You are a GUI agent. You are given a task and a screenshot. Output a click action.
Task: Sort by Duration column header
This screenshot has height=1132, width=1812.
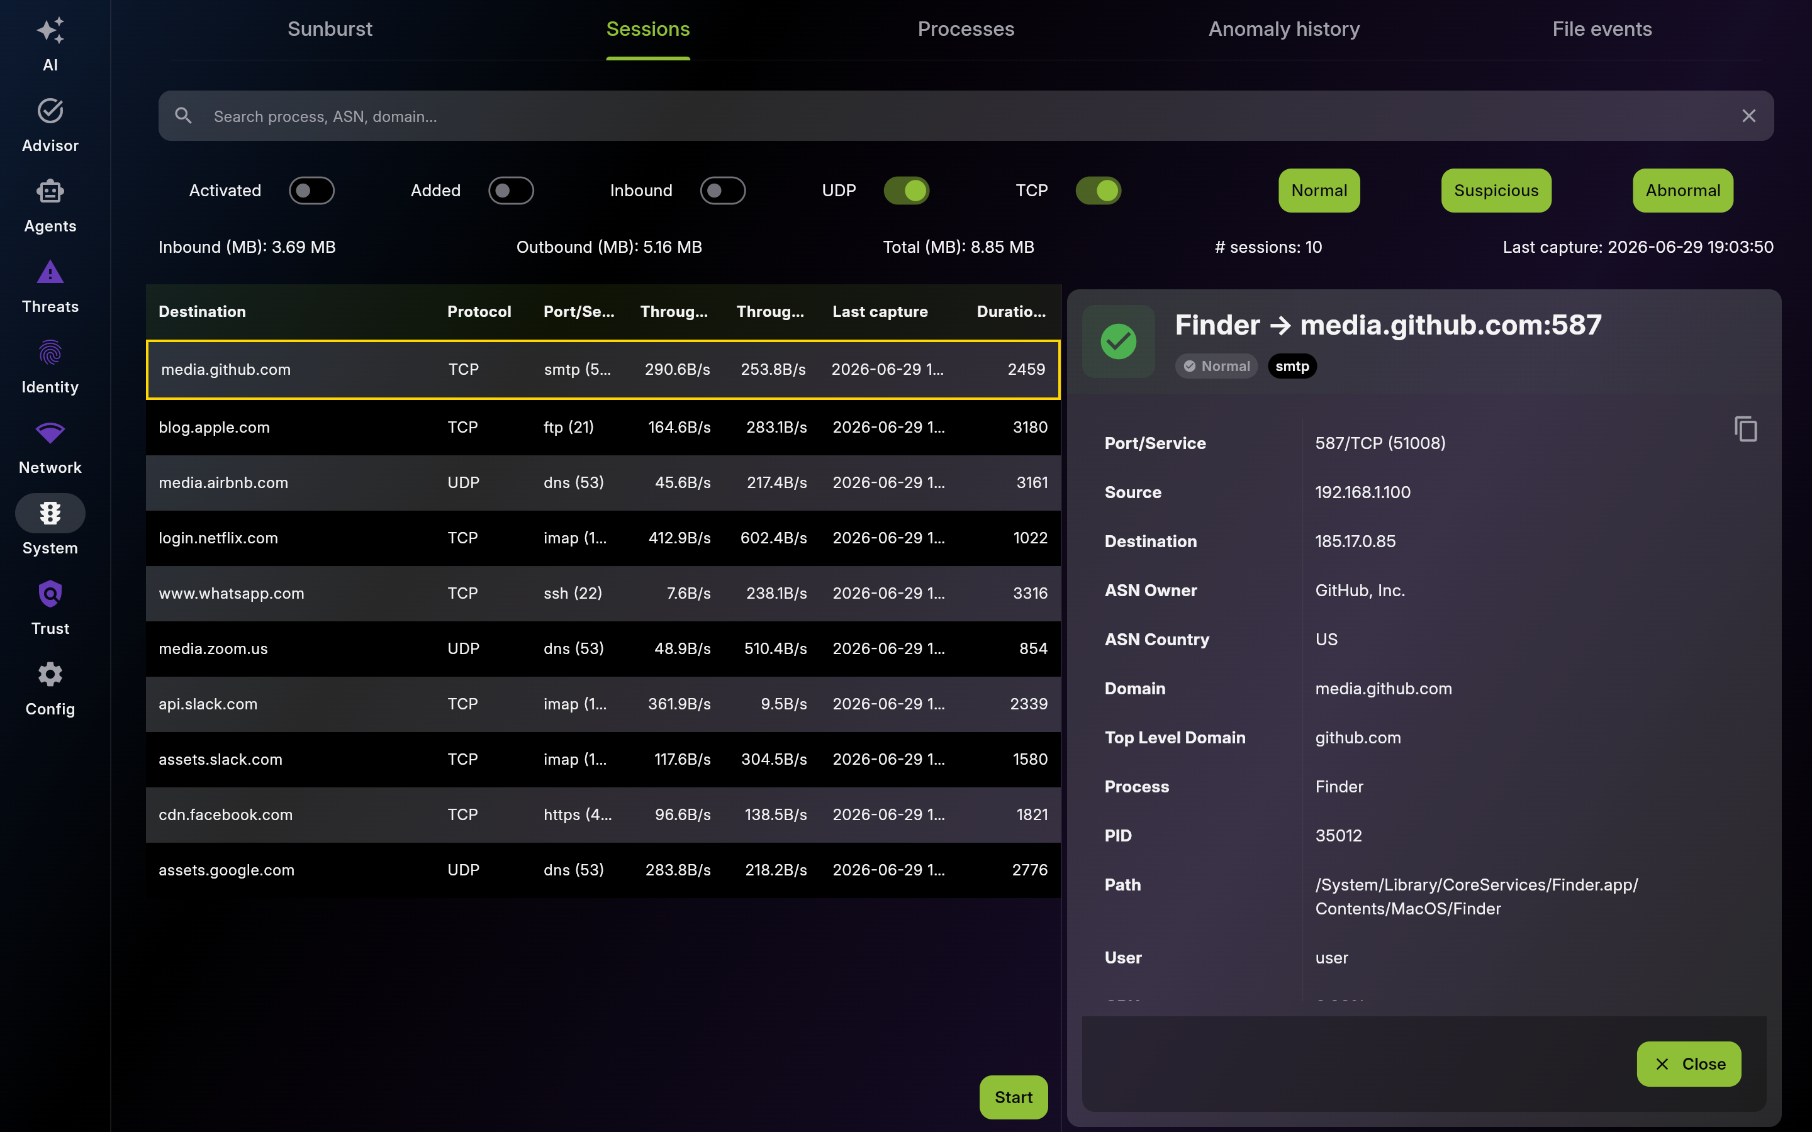coord(1011,311)
